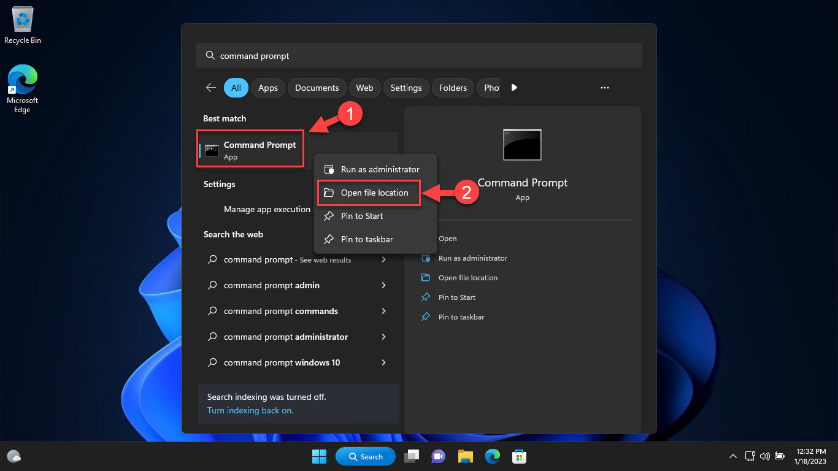Open the search options ellipsis menu
The height and width of the screenshot is (471, 838).
click(605, 88)
